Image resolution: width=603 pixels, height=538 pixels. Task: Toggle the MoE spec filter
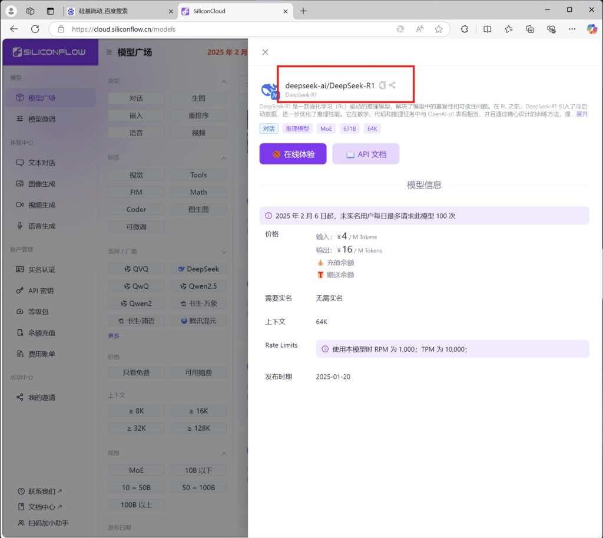pyautogui.click(x=136, y=471)
